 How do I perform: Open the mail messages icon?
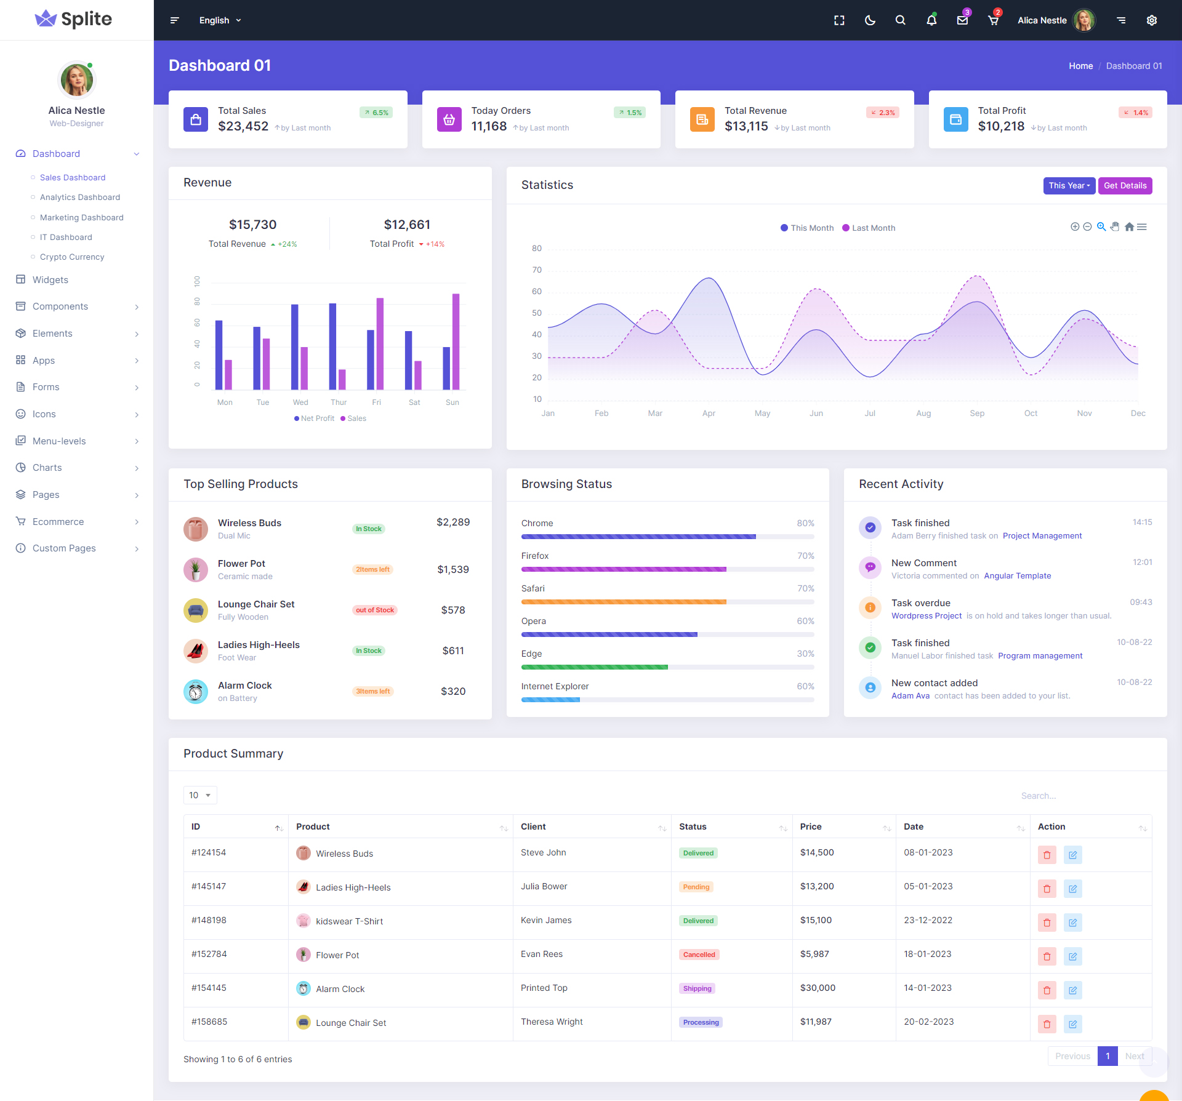962,20
